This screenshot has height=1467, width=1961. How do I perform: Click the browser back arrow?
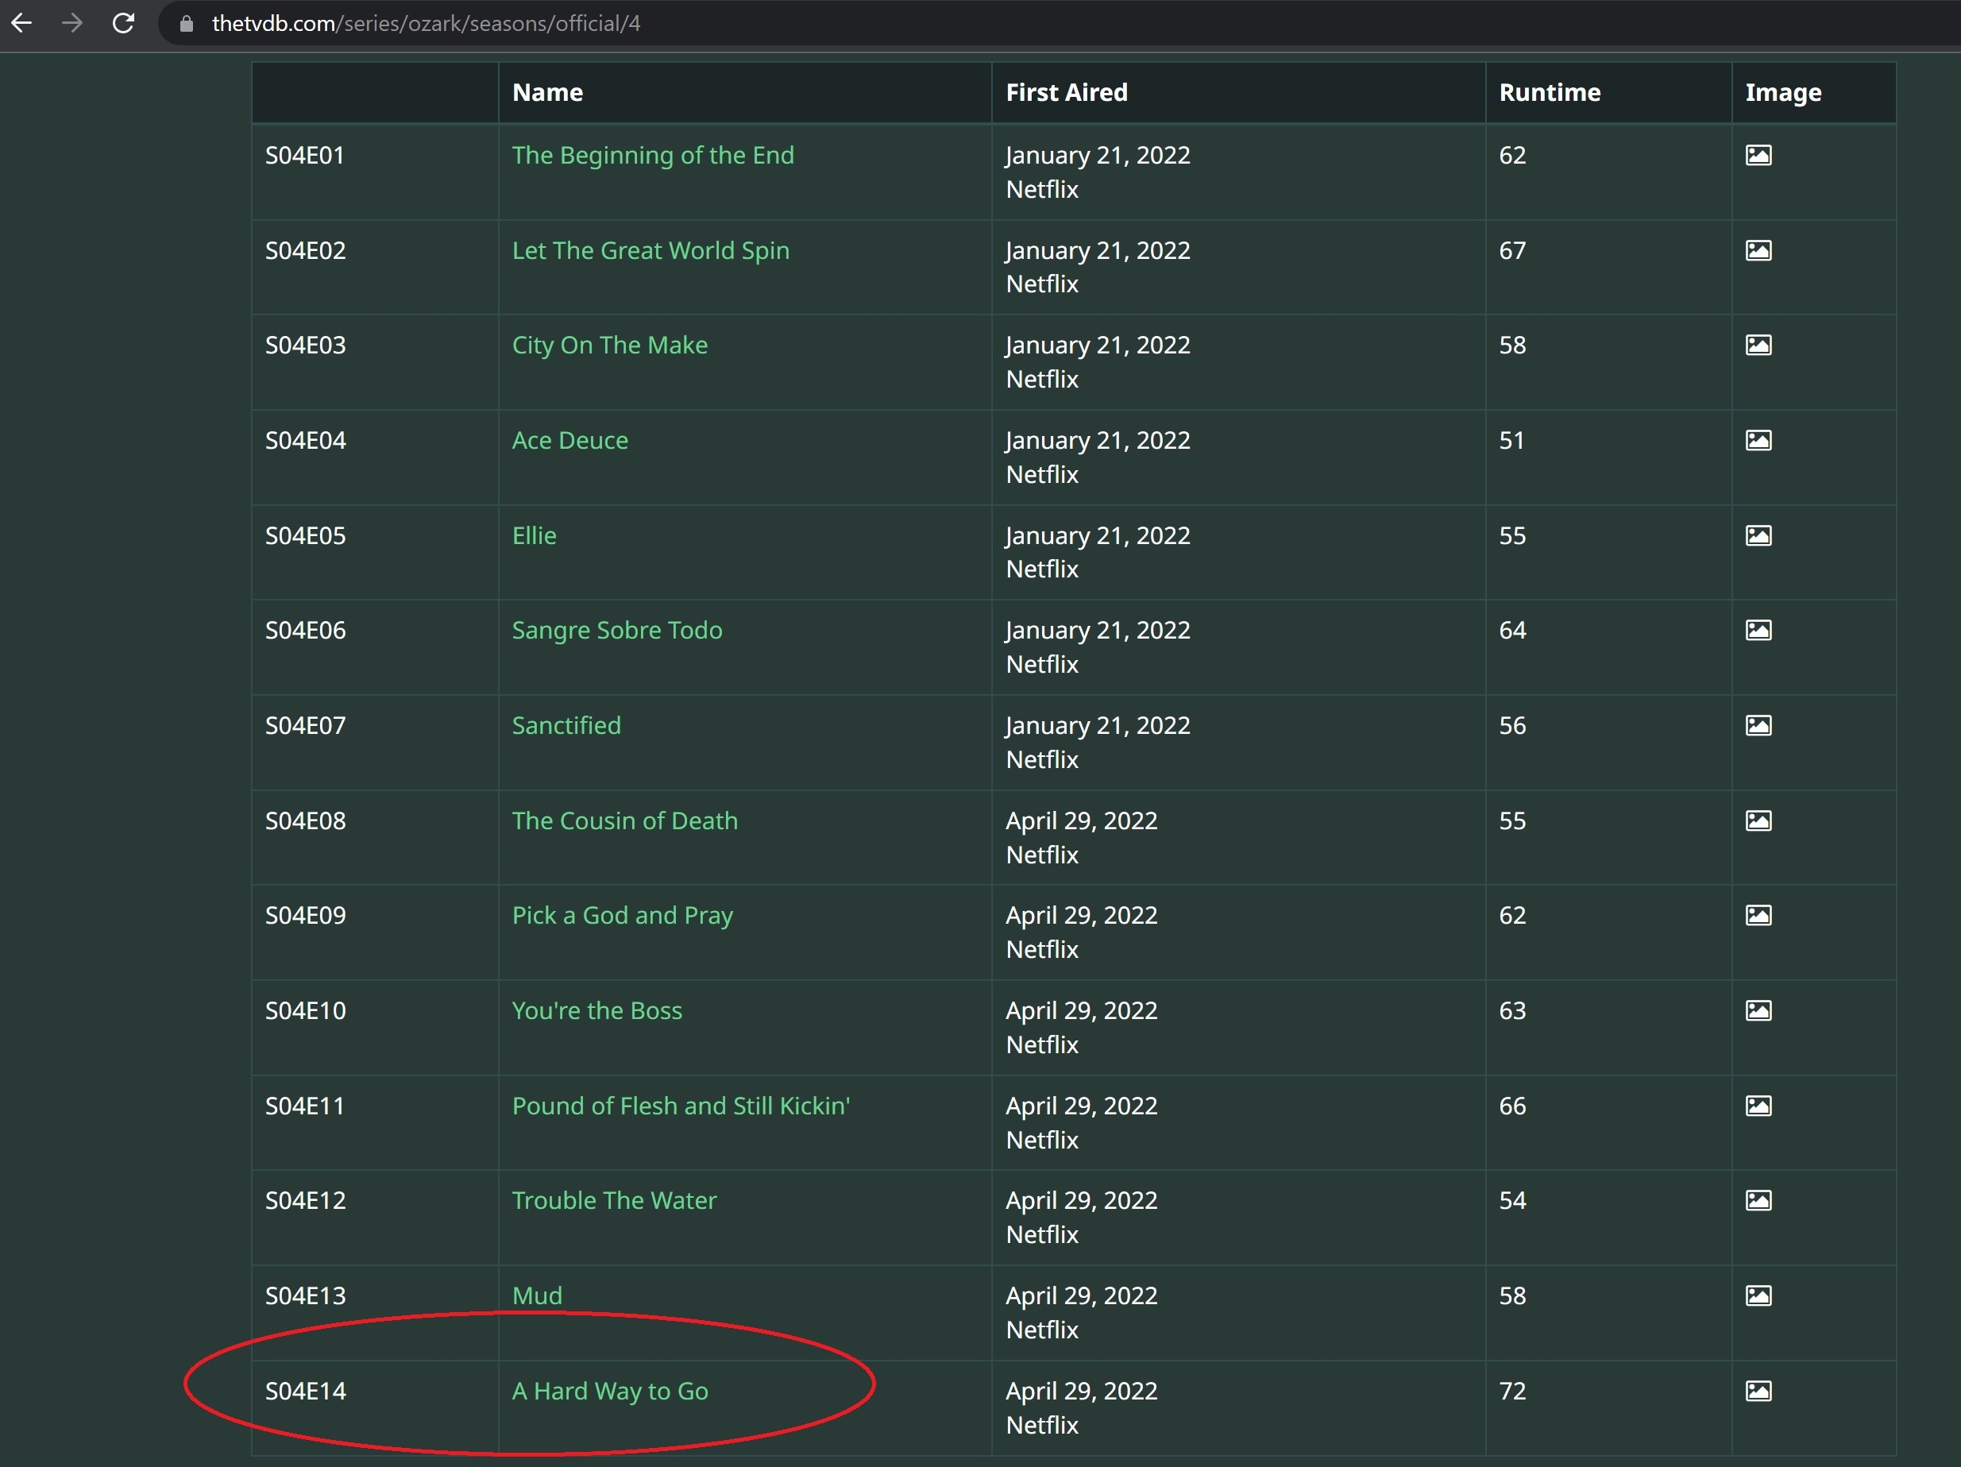tap(21, 23)
